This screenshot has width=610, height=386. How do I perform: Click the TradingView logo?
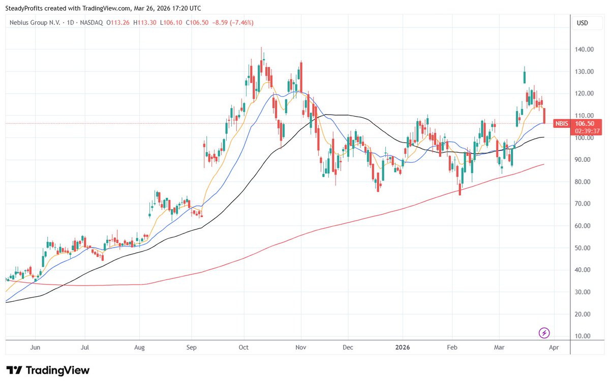coord(48,370)
